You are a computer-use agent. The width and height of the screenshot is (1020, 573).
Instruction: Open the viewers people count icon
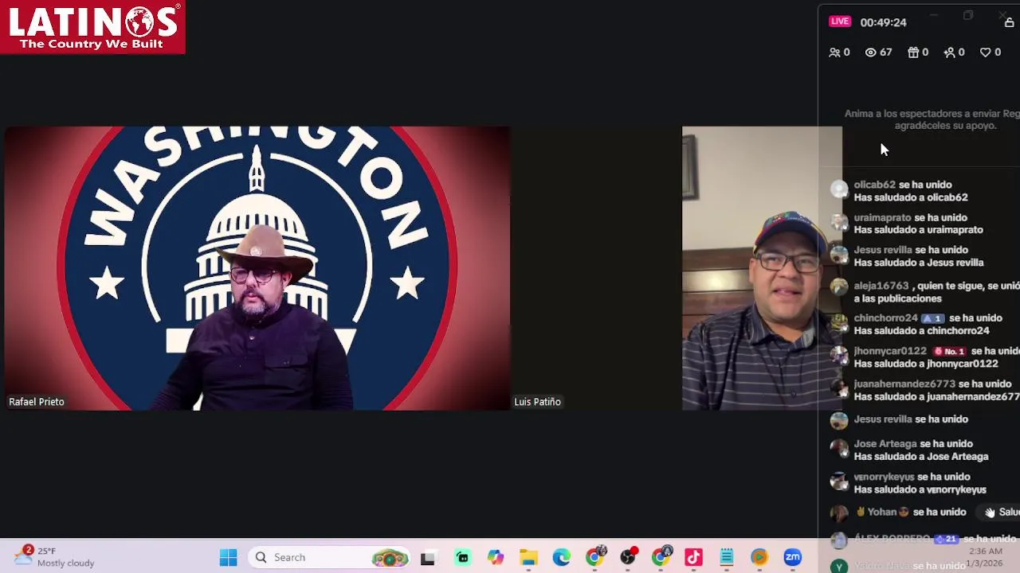[x=834, y=53]
